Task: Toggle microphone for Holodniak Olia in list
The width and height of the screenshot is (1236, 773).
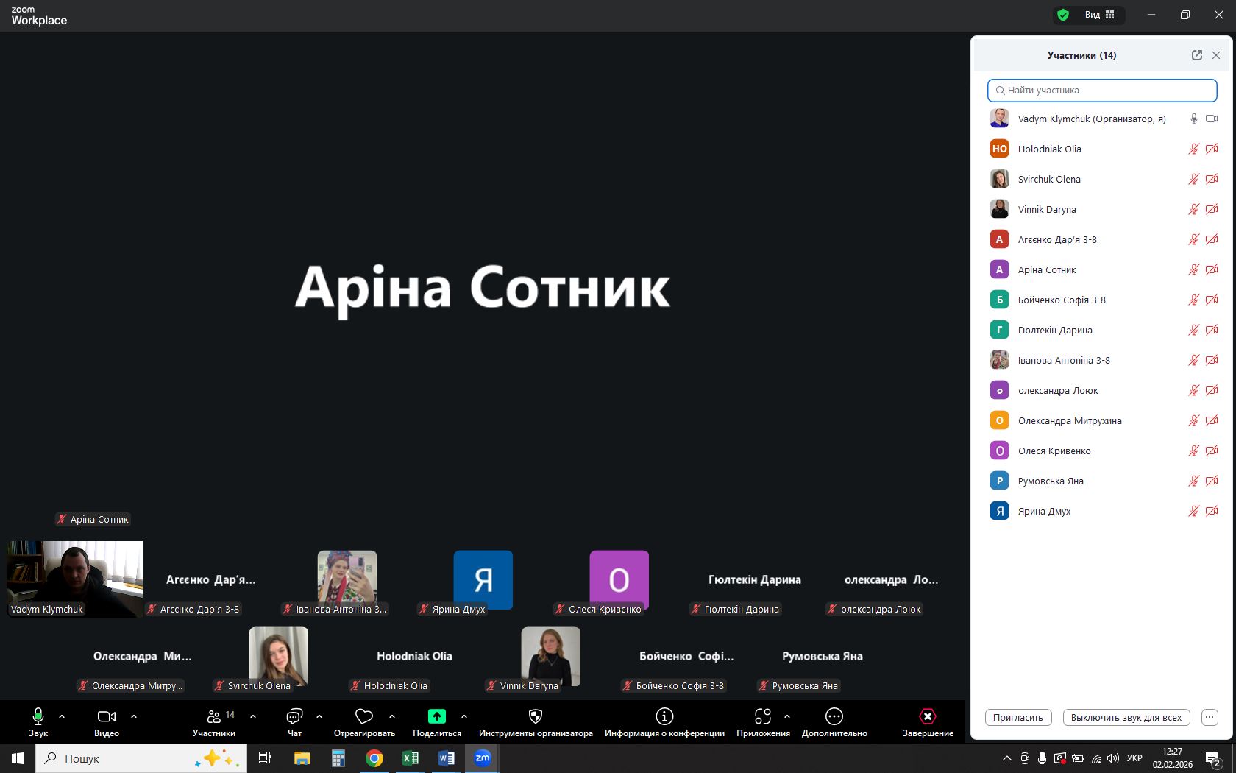Action: (x=1193, y=149)
